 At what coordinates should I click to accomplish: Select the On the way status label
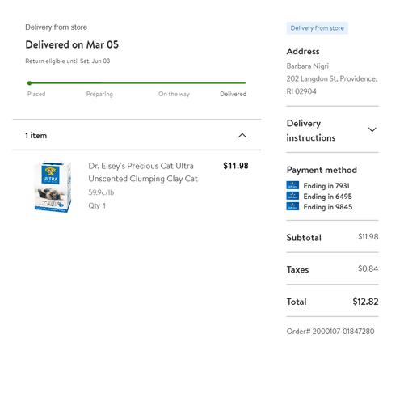point(174,94)
